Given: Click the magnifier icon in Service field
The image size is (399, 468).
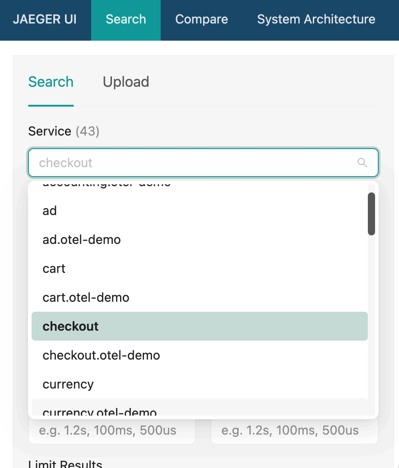Looking at the screenshot, I should pyautogui.click(x=362, y=163).
